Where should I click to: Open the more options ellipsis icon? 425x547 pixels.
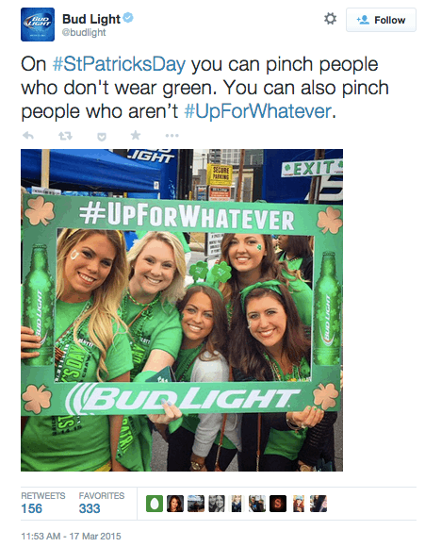172,136
